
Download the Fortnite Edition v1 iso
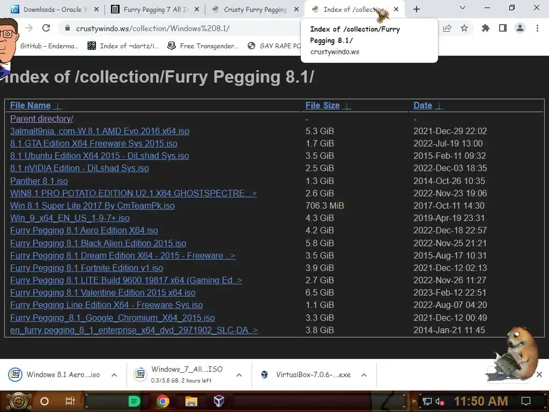[86, 268]
